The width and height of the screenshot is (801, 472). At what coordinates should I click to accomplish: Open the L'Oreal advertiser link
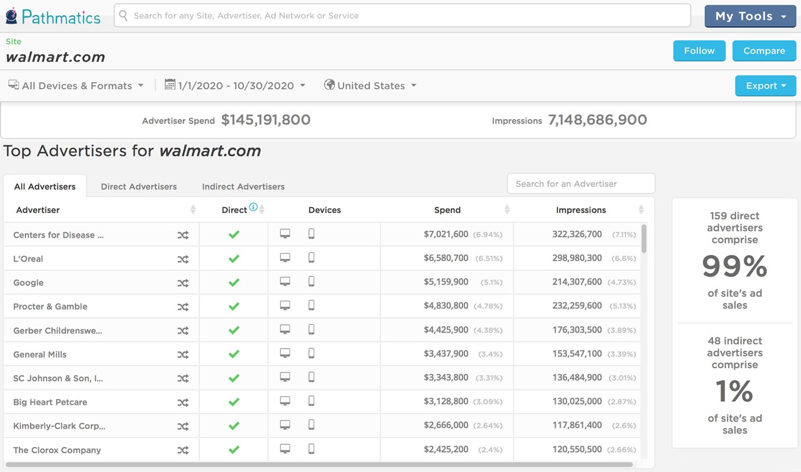pyautogui.click(x=28, y=259)
